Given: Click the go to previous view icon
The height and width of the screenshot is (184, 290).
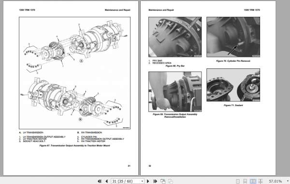Looking at the screenshot, I should pos(163,181).
